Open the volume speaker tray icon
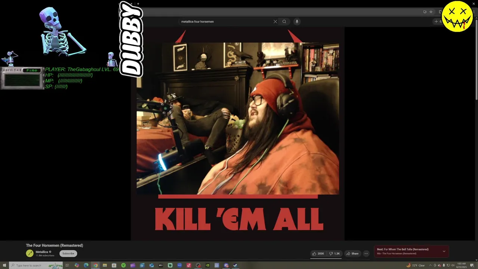This screenshot has width=478, height=269. pyautogui.click(x=453, y=266)
